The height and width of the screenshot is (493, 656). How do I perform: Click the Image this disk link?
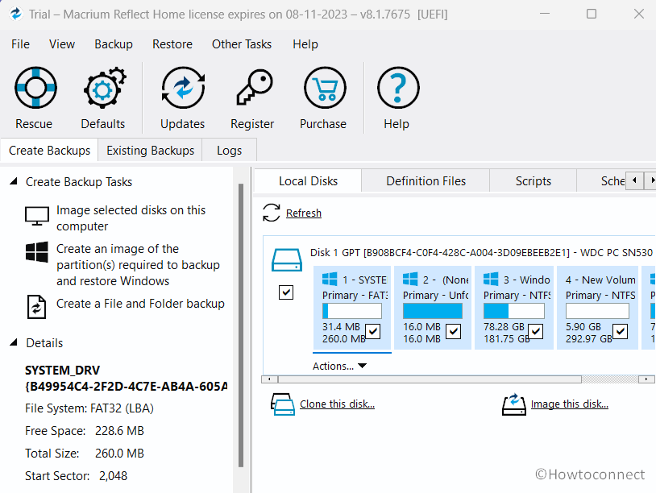point(570,404)
